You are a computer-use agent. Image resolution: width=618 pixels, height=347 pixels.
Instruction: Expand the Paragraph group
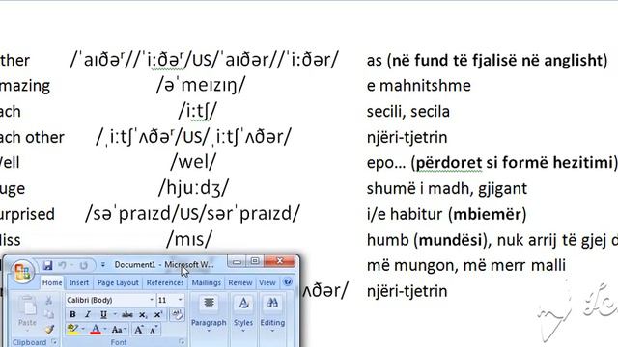(x=209, y=315)
